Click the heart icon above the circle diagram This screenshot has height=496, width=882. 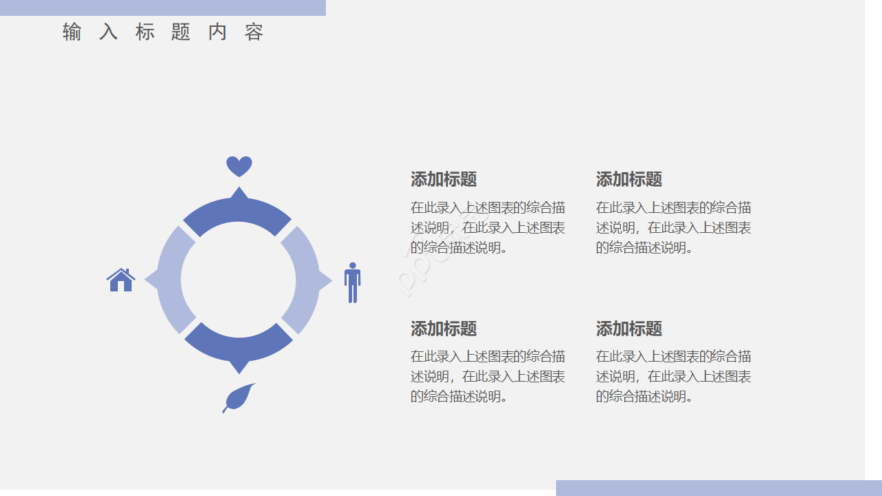[x=238, y=165]
